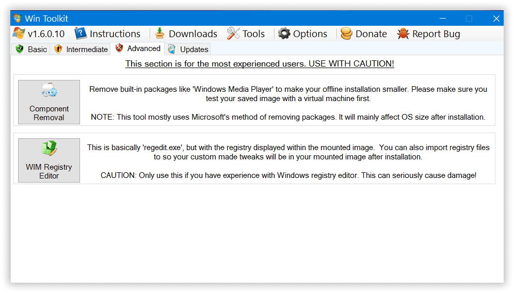Click the USE WITH CAUTION heading text
The image size is (514, 293).
[260, 63]
